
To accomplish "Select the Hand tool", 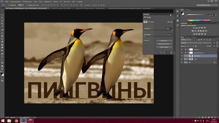I will [x=2, y=66].
